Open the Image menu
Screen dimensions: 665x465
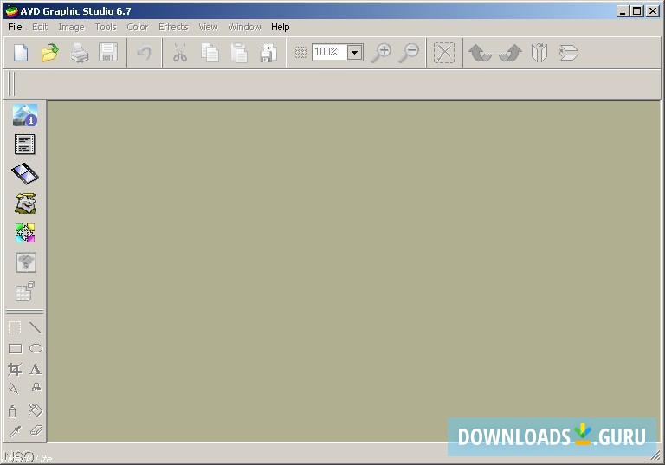point(71,27)
